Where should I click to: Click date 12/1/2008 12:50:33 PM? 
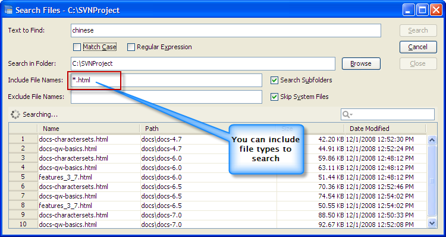click(380, 215)
